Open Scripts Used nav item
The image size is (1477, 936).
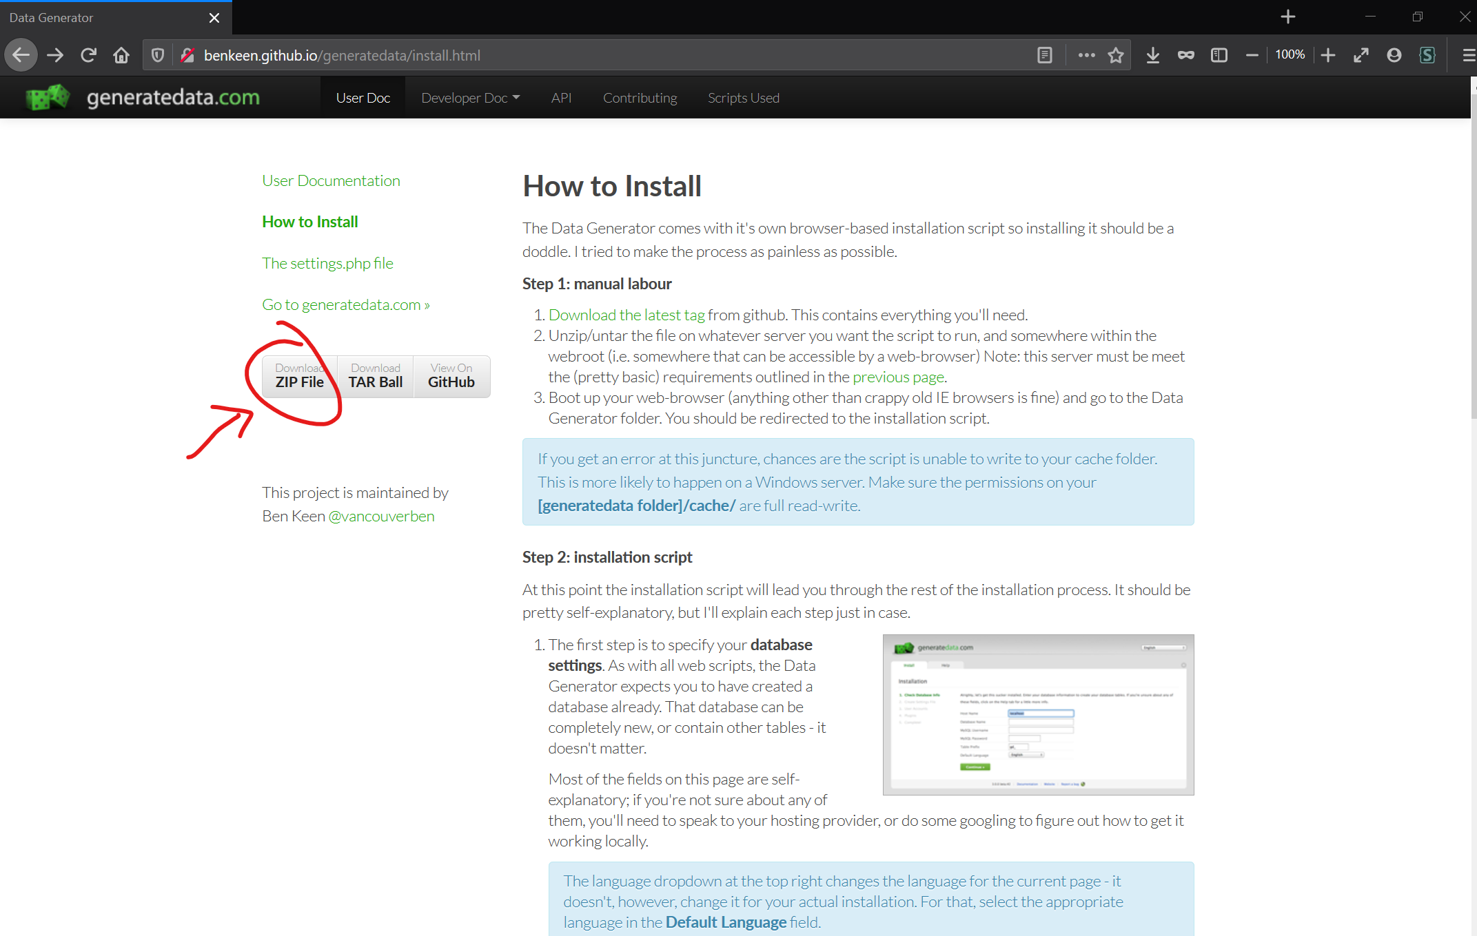[x=743, y=98]
